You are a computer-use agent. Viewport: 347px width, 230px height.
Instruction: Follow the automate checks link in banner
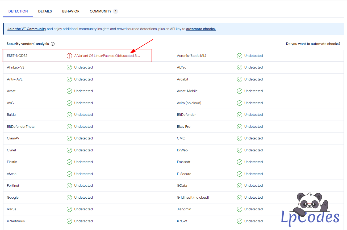[201, 29]
